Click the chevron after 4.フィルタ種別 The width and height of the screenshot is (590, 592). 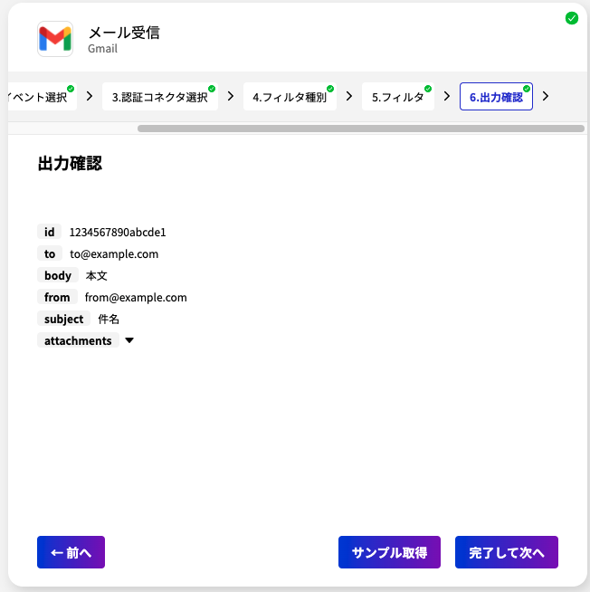coord(349,96)
